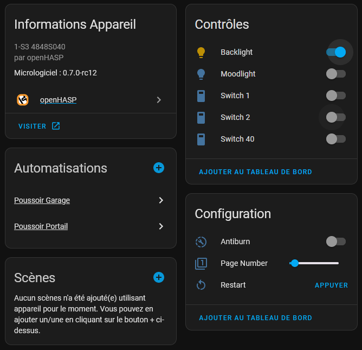Add a new automation with plus icon
Screen dimensions: 362x350
click(x=159, y=168)
